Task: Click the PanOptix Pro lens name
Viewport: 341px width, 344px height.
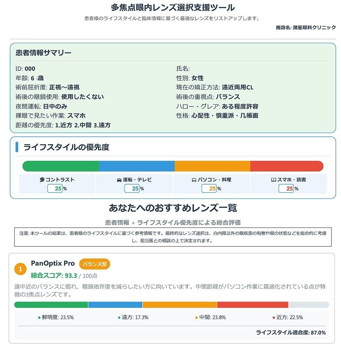Action: point(52,263)
